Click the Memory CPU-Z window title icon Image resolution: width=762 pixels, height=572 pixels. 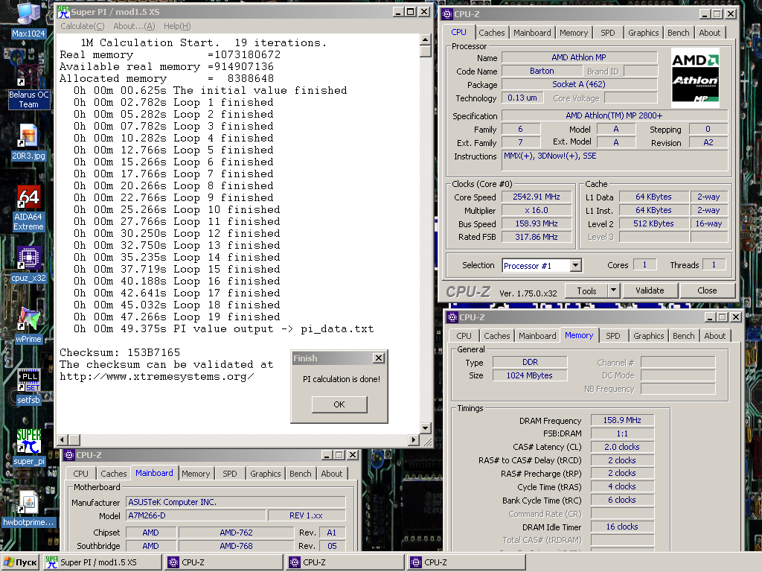click(x=452, y=317)
